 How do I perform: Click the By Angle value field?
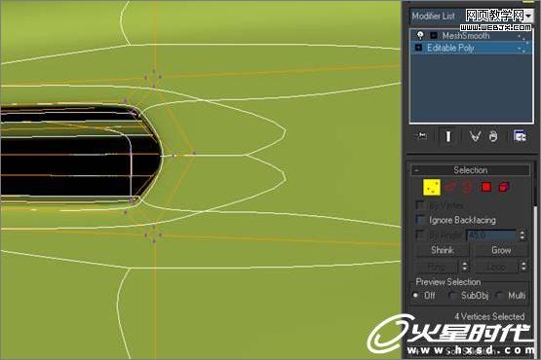(491, 235)
